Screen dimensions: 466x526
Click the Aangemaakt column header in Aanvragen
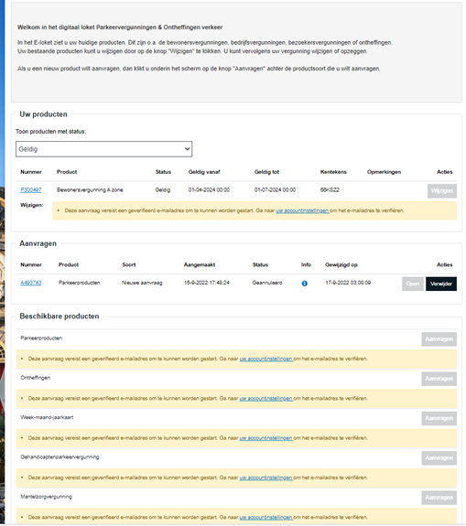click(x=200, y=264)
